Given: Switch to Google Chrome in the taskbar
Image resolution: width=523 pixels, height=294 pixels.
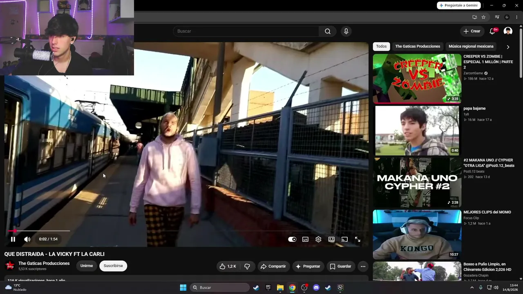Looking at the screenshot, I should 292,287.
